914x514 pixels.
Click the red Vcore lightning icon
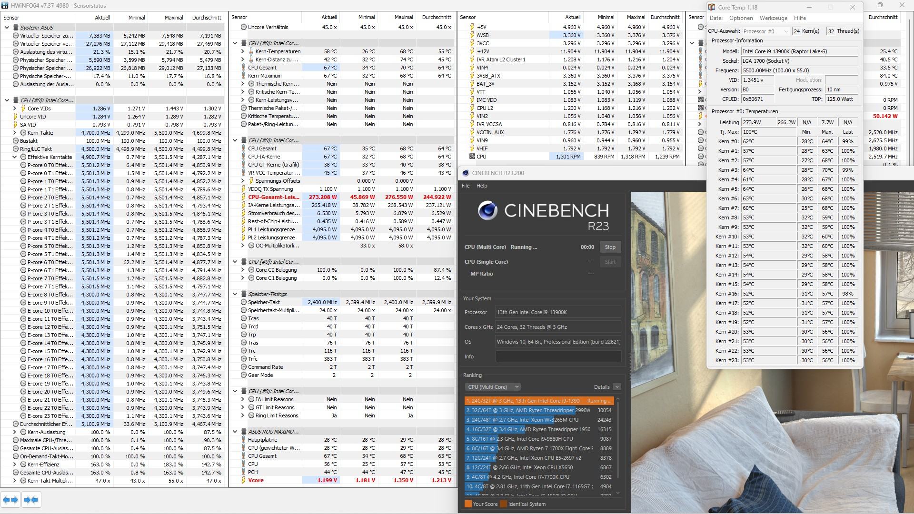point(243,480)
